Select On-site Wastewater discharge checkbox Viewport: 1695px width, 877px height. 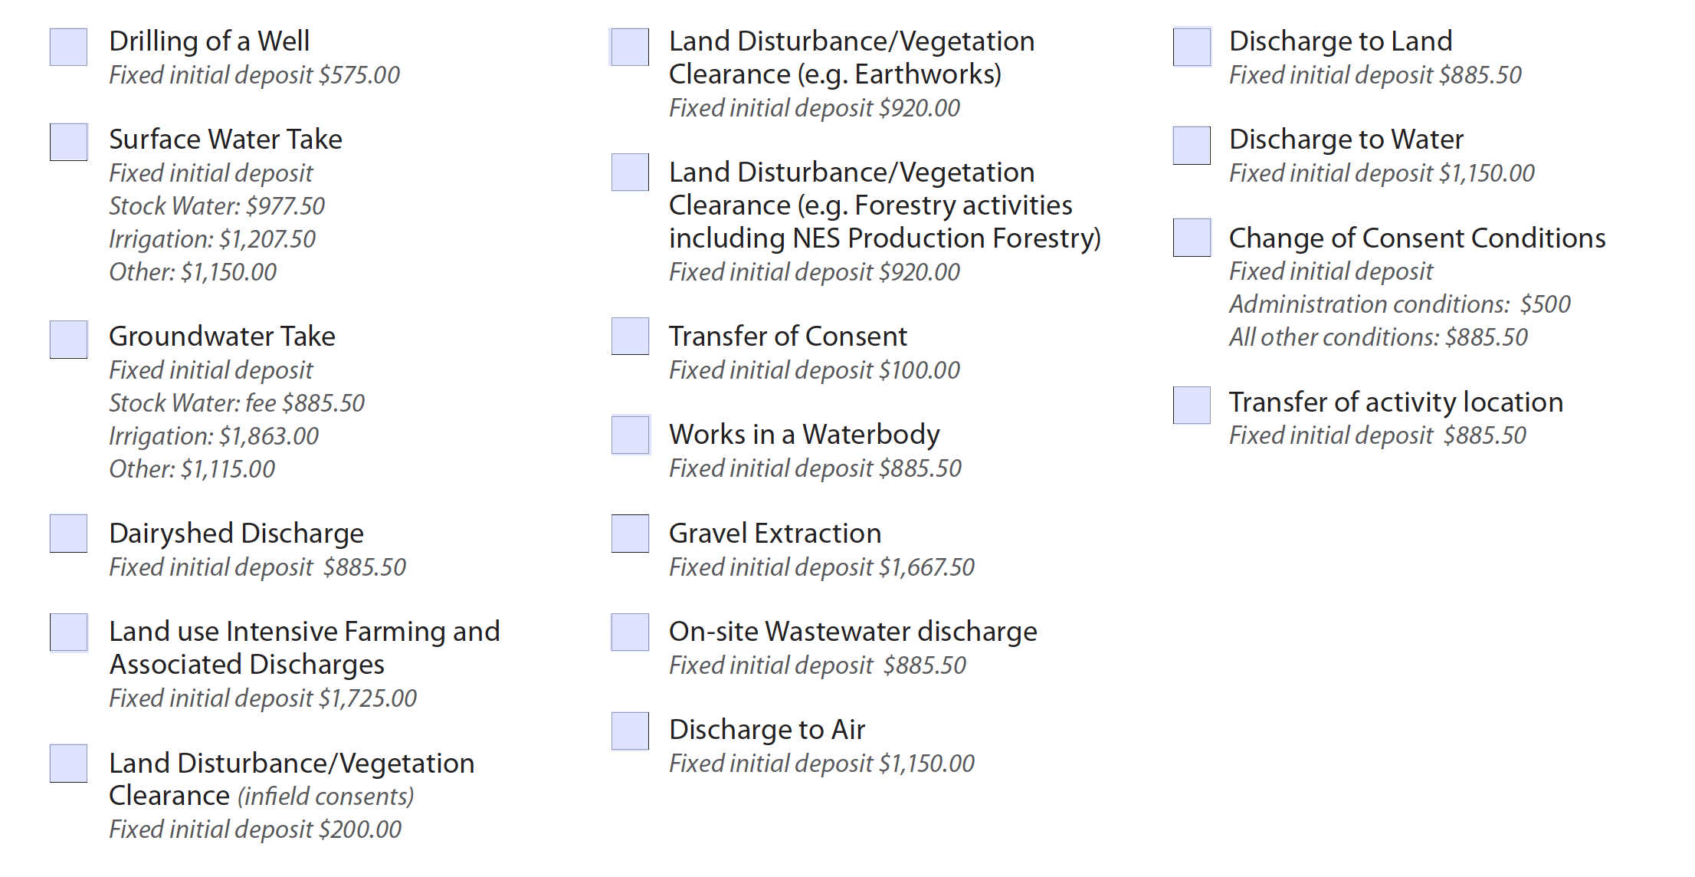tap(630, 632)
